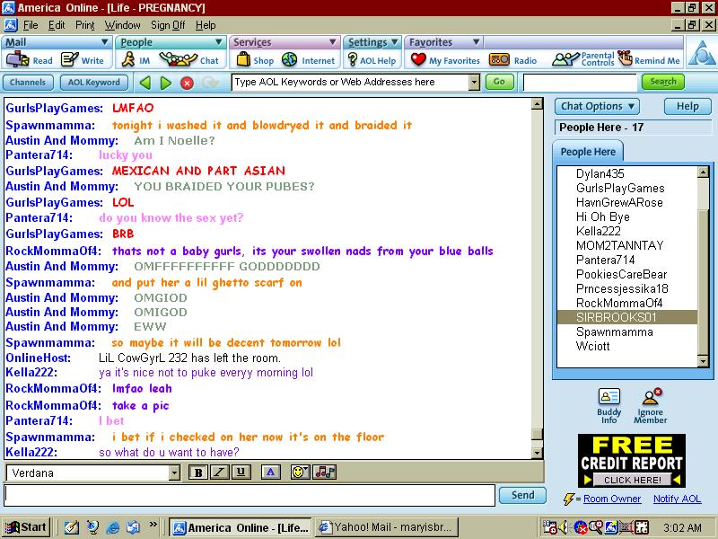Open Parental Controls icon

(x=565, y=59)
